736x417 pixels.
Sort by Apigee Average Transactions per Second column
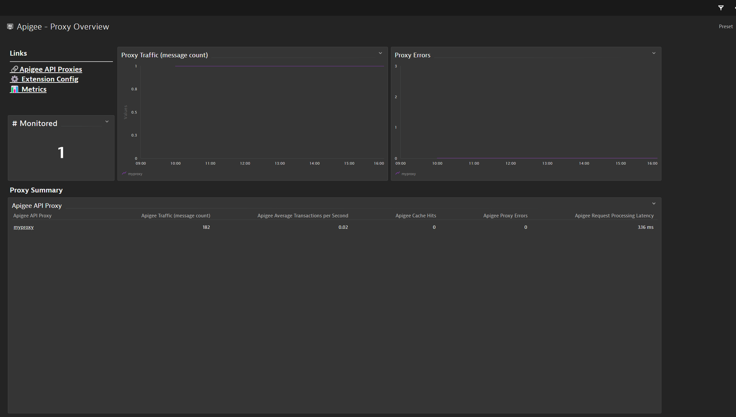click(x=303, y=215)
